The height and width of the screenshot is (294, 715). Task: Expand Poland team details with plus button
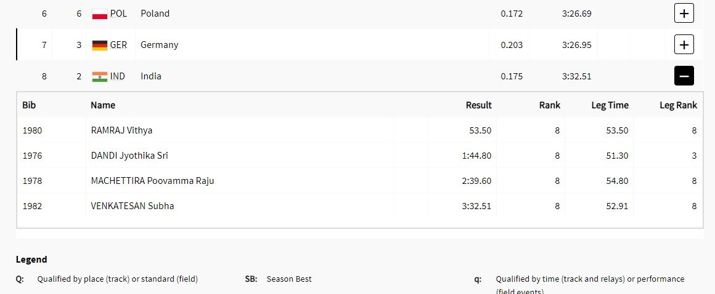[x=684, y=13]
